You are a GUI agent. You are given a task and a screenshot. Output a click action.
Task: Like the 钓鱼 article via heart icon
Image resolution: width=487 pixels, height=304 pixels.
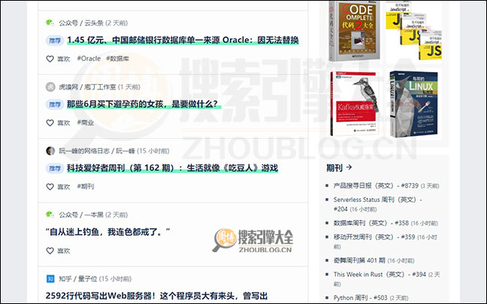pyautogui.click(x=50, y=251)
